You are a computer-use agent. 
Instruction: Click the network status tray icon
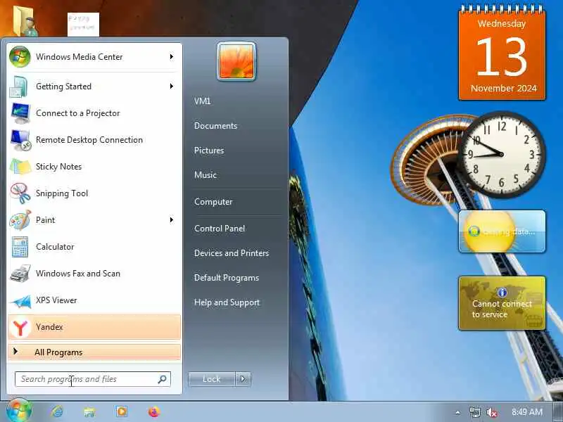click(x=474, y=412)
